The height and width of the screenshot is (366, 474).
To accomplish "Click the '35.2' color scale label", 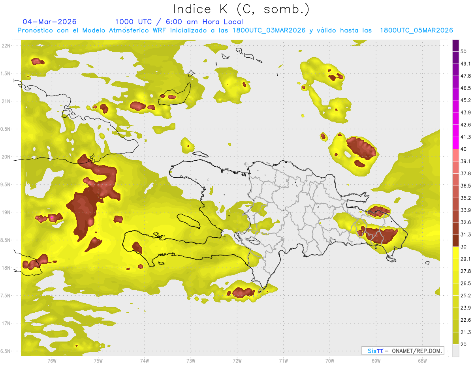I will (x=466, y=198).
